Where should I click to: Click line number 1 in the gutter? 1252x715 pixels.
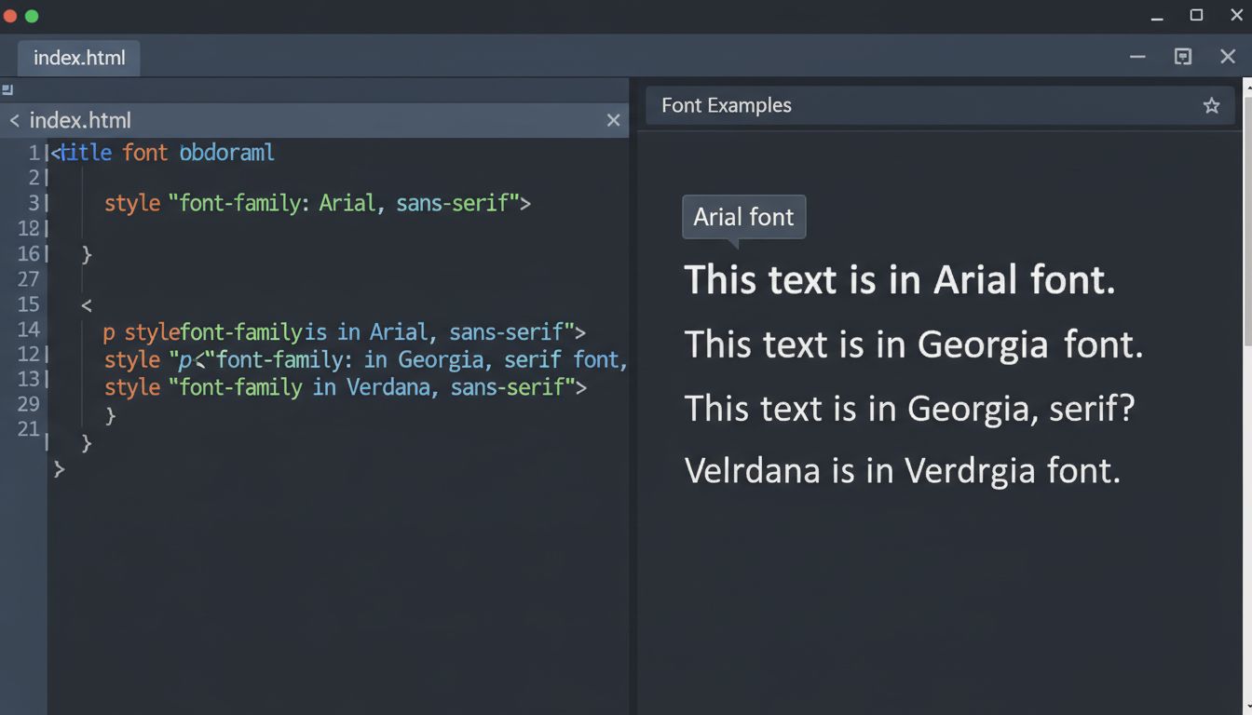[x=34, y=153]
